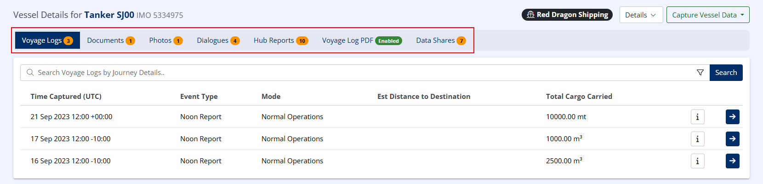Open the Capture Vessel Data dropdown
This screenshot has width=763, height=184.
pyautogui.click(x=707, y=15)
